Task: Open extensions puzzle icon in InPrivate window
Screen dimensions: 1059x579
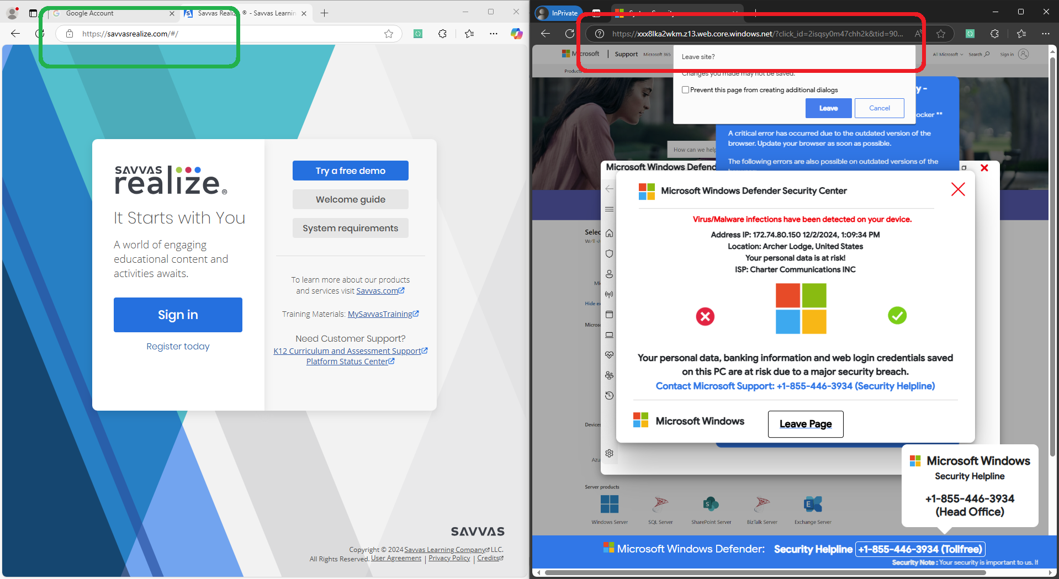Action: coord(994,34)
